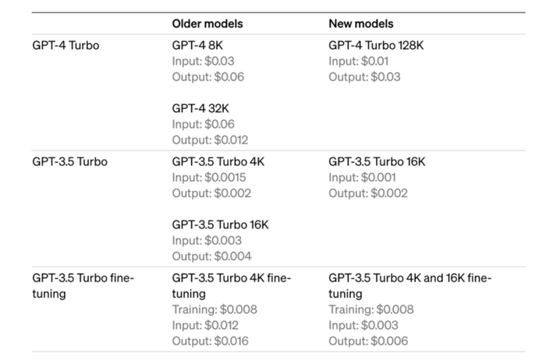Select the "GPT-3.5 Turbo" row label
Screen dimensions: 546x364
click(x=70, y=162)
